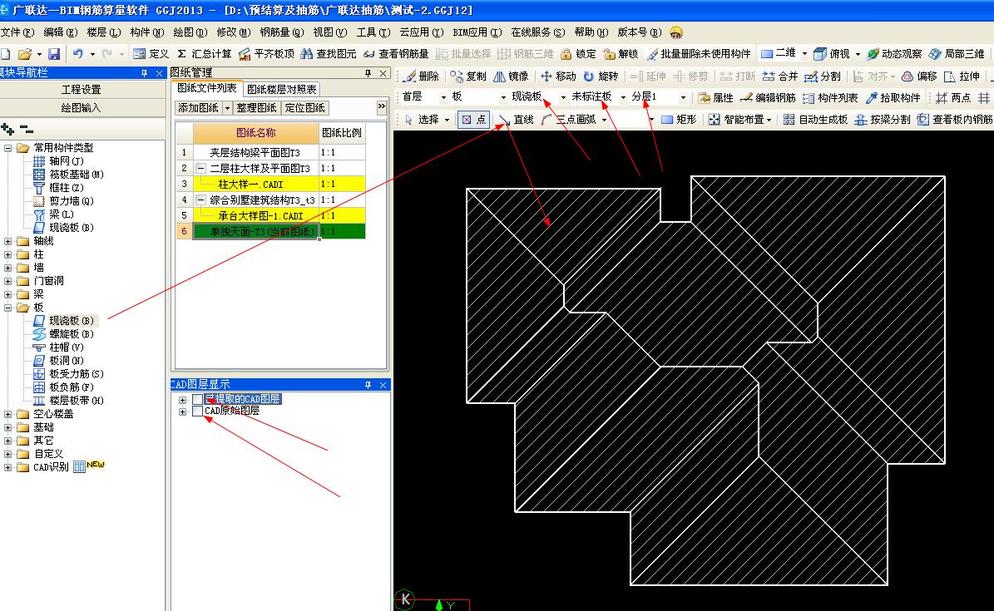994x611 pixels.
Task: Open 构件列表 component list
Action: 830,97
